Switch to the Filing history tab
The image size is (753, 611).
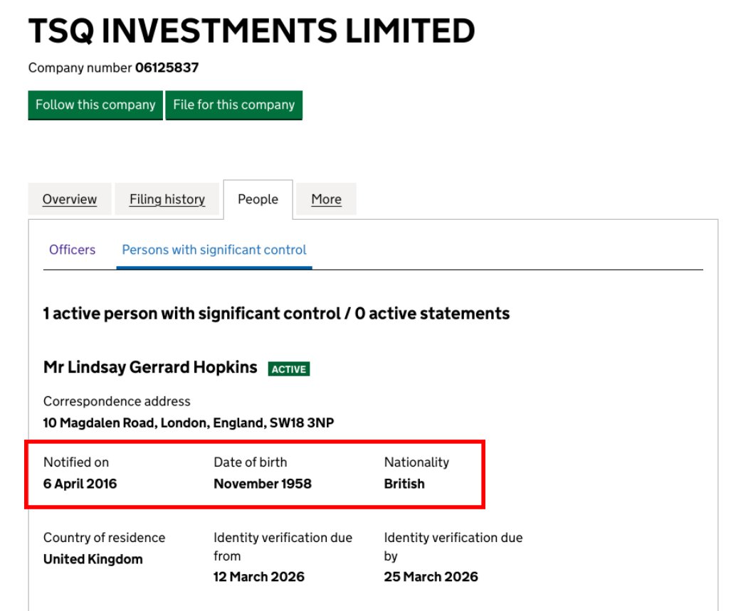point(167,199)
